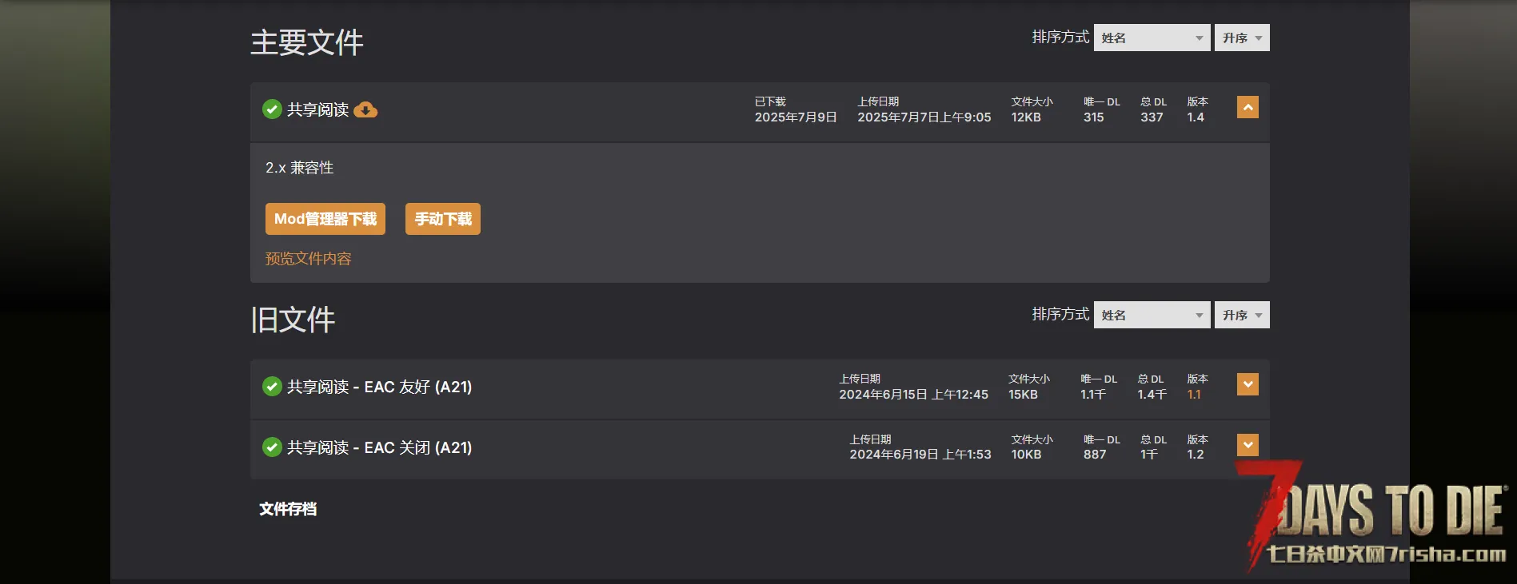Click the 7 Days to Die logo
This screenshot has height=584, width=1517.
coord(1374,515)
